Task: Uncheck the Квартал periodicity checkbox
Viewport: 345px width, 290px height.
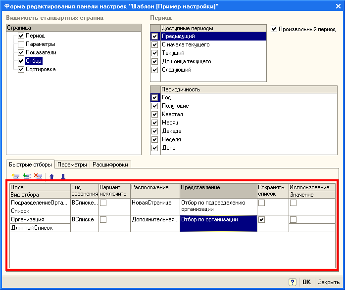Action: (x=154, y=115)
